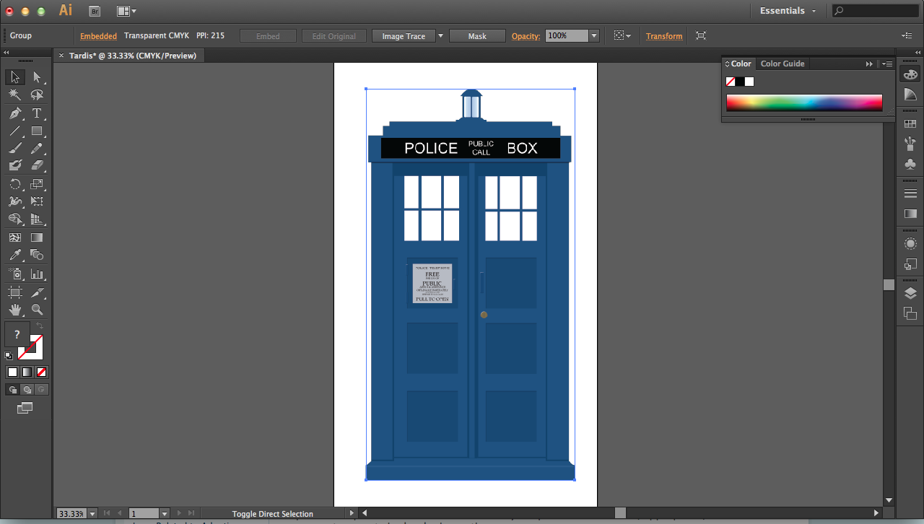The image size is (924, 524).
Task: Select the Symbol Sprayer tool
Action: (x=15, y=274)
